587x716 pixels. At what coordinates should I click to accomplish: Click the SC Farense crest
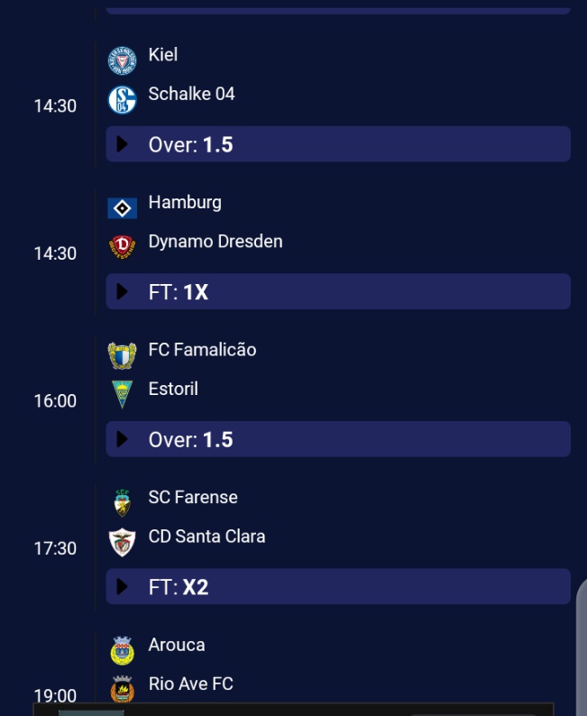(122, 502)
